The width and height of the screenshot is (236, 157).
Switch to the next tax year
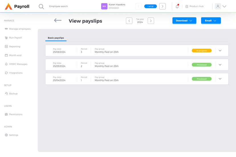[x=151, y=21]
